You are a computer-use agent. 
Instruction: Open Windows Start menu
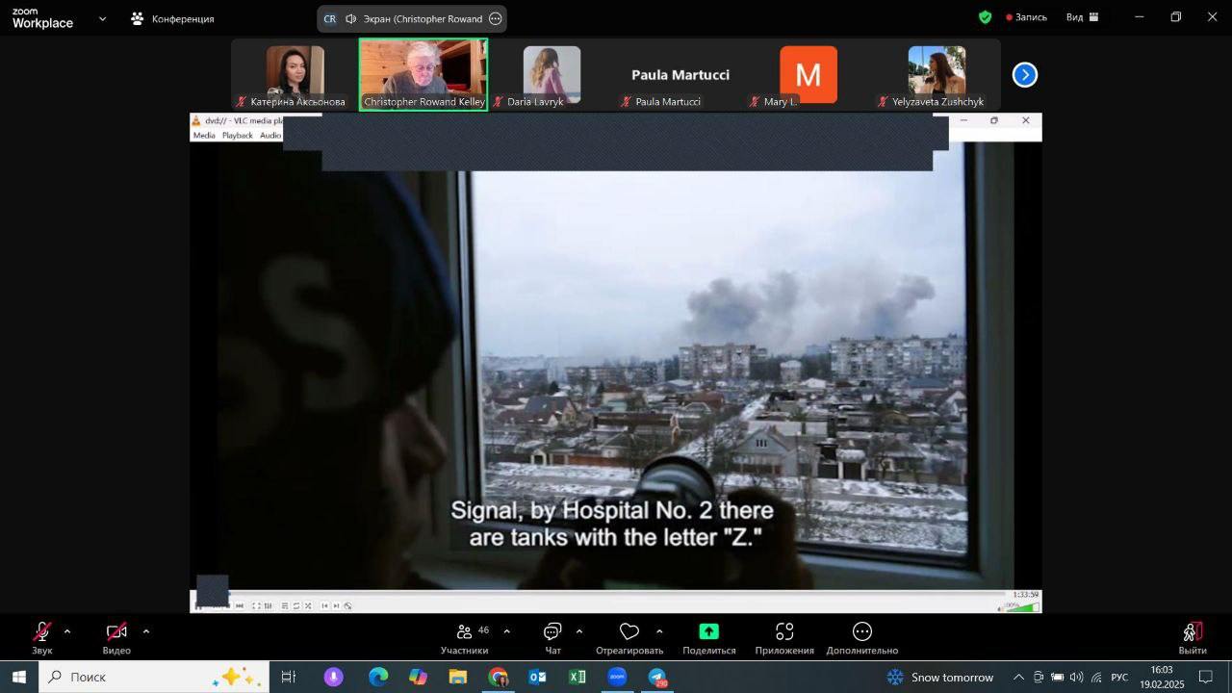(18, 677)
